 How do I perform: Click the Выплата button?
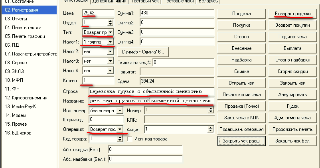(292, 48)
